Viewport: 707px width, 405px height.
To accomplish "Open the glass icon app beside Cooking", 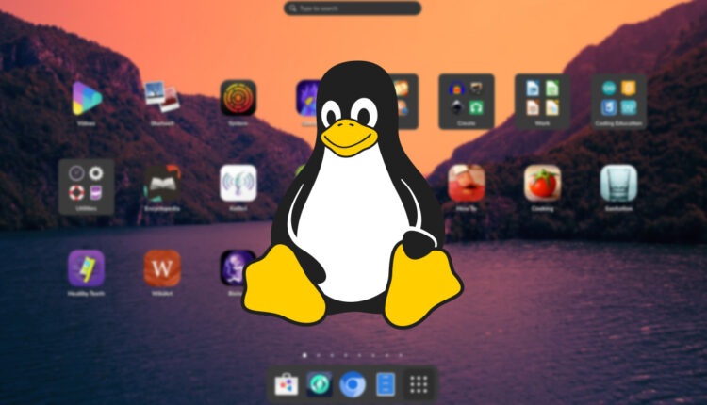I will (x=618, y=184).
